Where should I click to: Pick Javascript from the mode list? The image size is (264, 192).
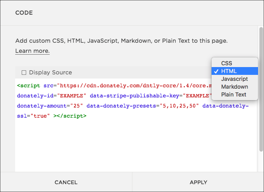(235, 79)
